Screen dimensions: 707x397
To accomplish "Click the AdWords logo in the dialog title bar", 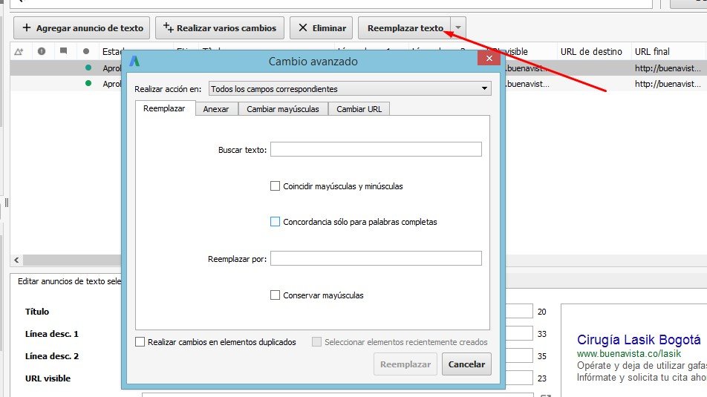I will pyautogui.click(x=134, y=62).
